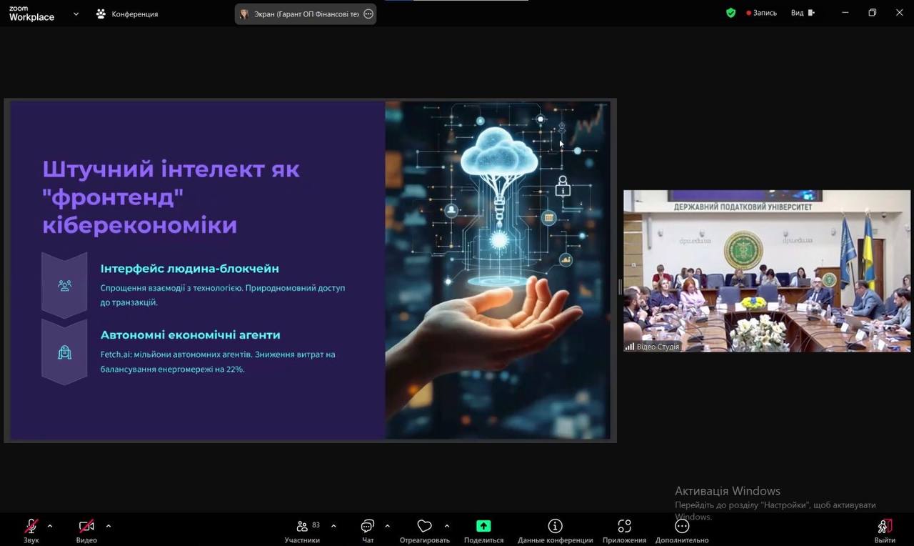Open the Дополнительно more options icon
914x546 pixels.
[x=682, y=527]
